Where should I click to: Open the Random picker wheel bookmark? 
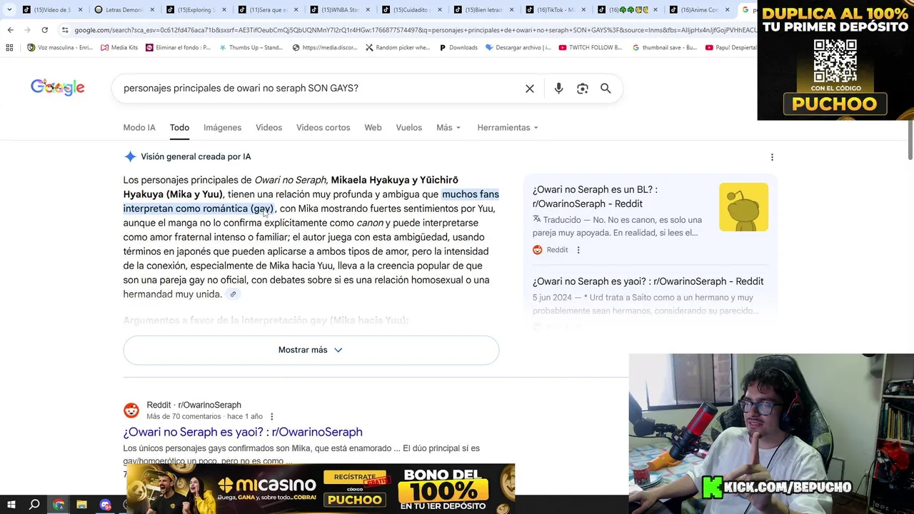[398, 48]
